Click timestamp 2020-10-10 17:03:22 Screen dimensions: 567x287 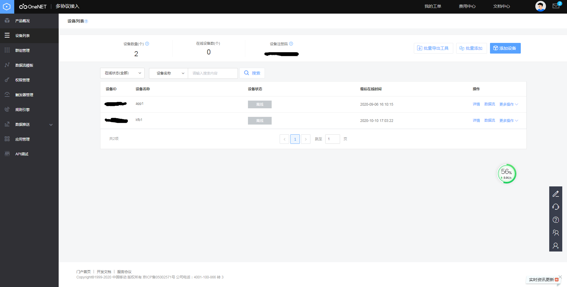point(377,121)
